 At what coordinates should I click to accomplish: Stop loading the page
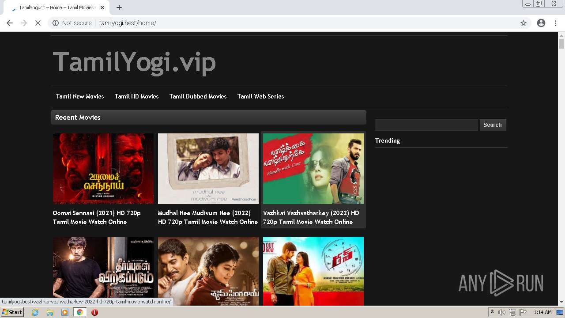click(38, 23)
